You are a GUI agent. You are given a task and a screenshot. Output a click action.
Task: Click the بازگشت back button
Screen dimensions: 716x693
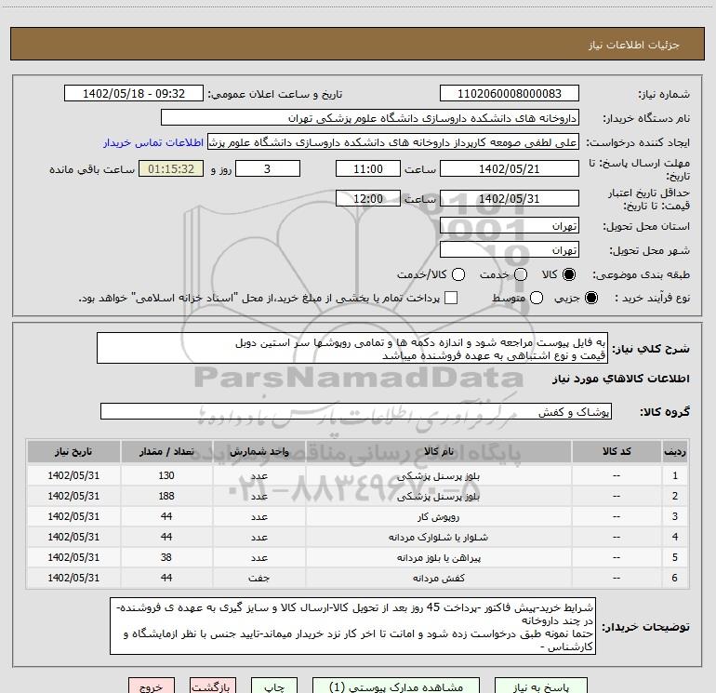point(213,686)
